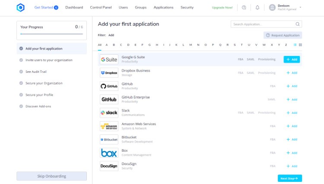The height and width of the screenshot is (184, 324).
Task: Click the Provisioning tag on Slack row
Action: pos(267,113)
